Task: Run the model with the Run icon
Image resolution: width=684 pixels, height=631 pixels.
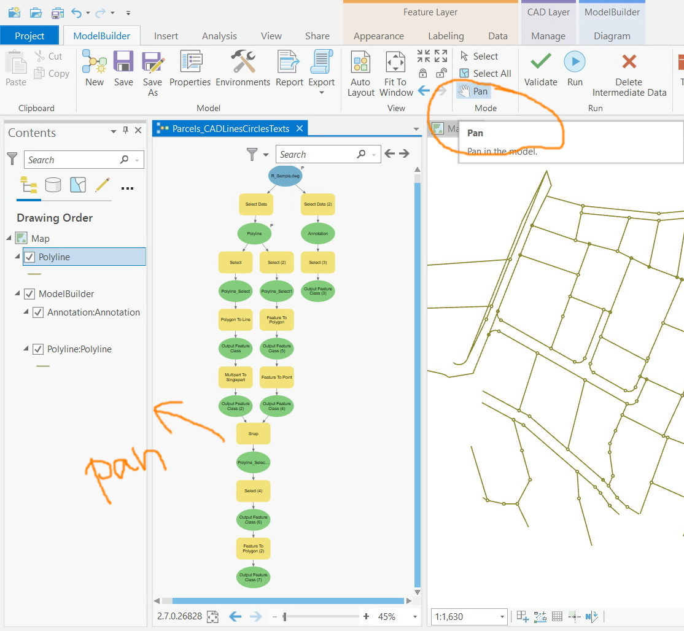Action: (x=575, y=69)
